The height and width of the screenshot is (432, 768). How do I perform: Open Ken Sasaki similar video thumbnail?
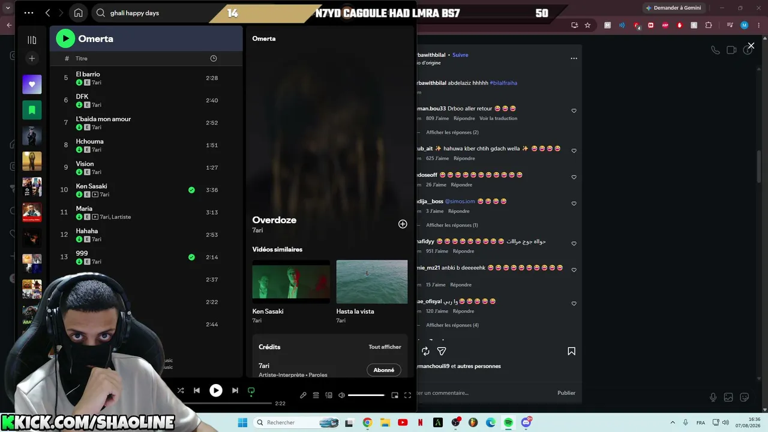tap(291, 281)
